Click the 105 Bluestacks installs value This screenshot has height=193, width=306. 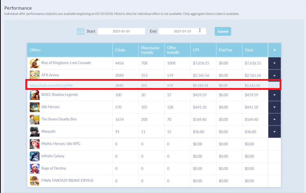coord(144,107)
